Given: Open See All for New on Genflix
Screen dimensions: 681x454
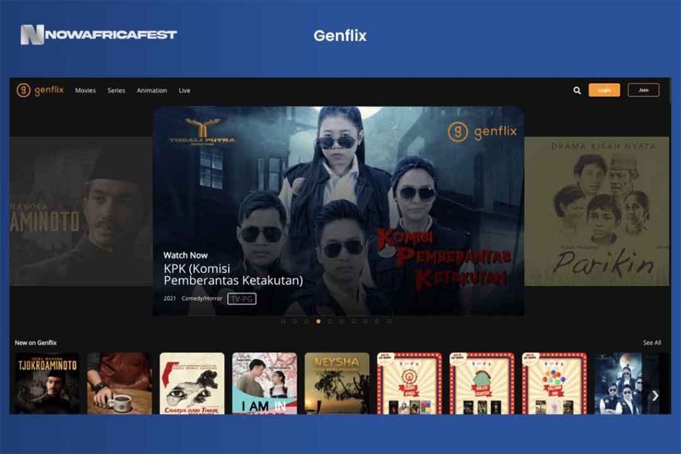Looking at the screenshot, I should (x=652, y=342).
